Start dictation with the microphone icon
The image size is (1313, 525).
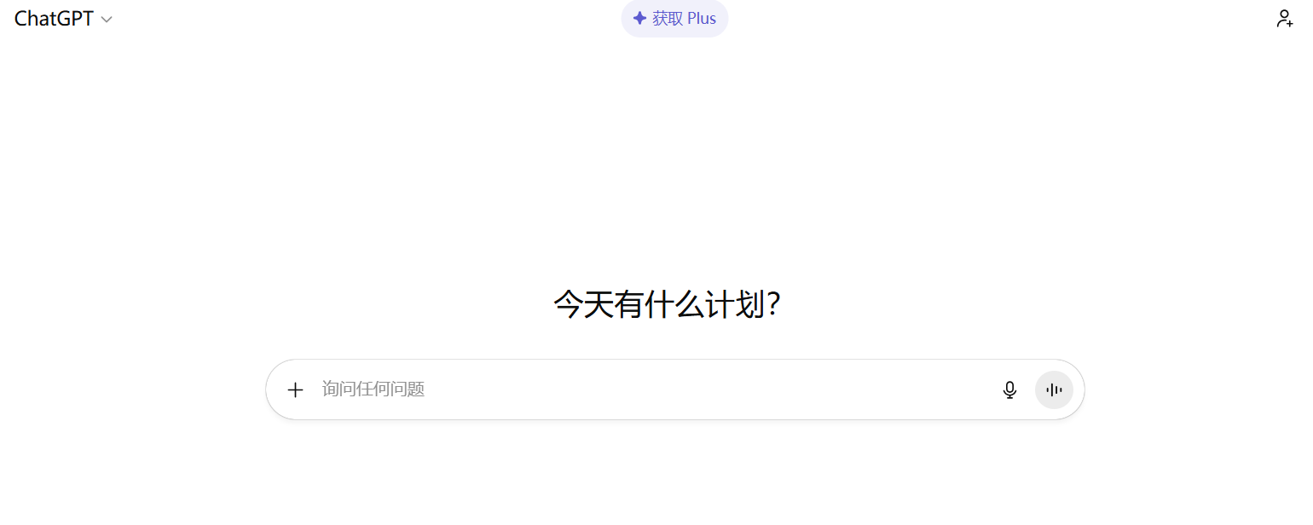pos(1009,389)
